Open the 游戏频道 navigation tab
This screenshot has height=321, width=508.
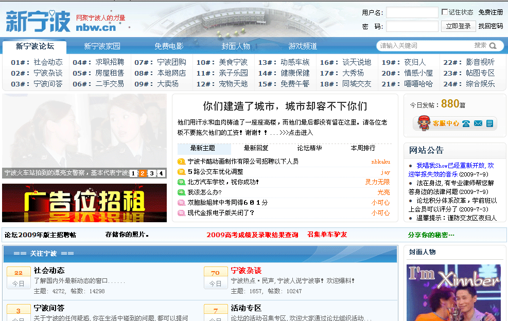click(x=303, y=46)
